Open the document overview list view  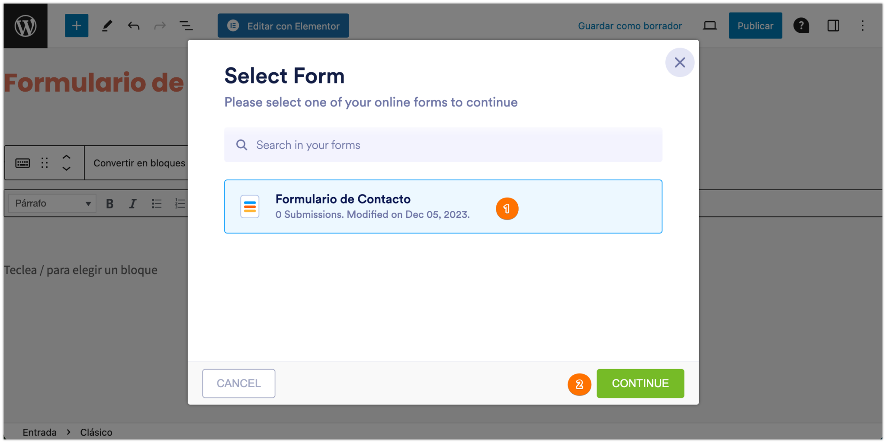tap(186, 25)
